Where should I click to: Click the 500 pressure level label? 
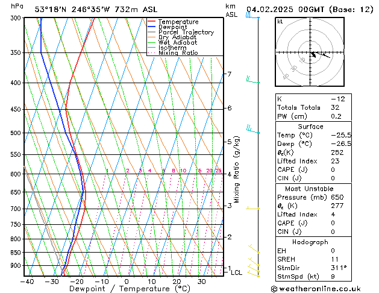click(x=17, y=133)
